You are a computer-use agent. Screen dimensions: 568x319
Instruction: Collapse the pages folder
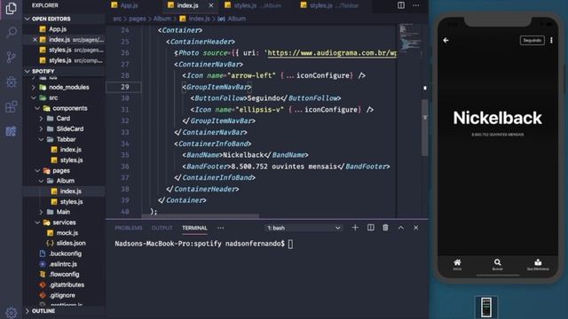point(37,170)
